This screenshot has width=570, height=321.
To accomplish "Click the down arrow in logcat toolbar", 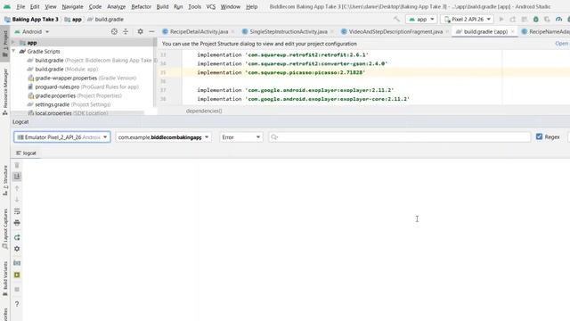I will tap(17, 200).
